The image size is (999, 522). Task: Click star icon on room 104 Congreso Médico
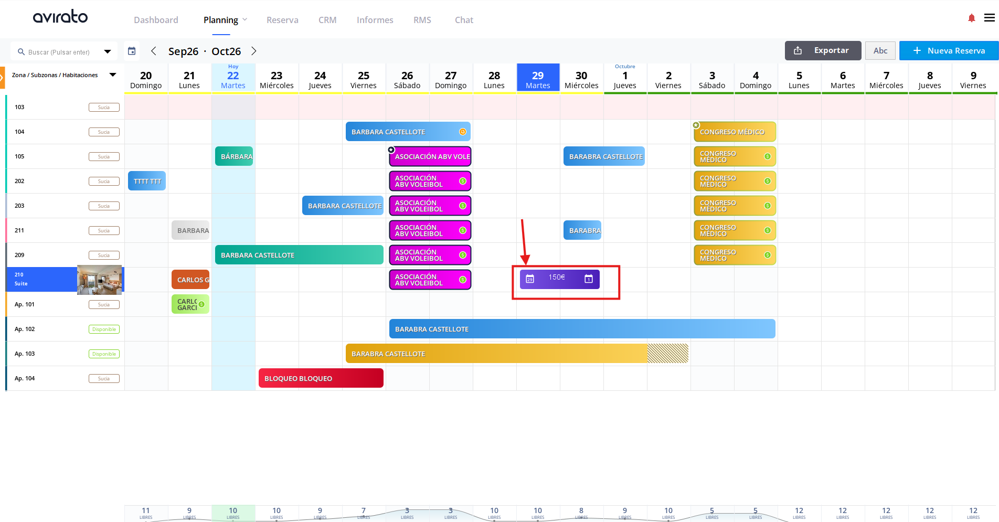click(x=696, y=125)
